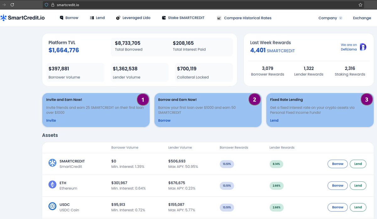Click the SMARTCREDIT token icon
This screenshot has height=219, width=377.
(52, 163)
